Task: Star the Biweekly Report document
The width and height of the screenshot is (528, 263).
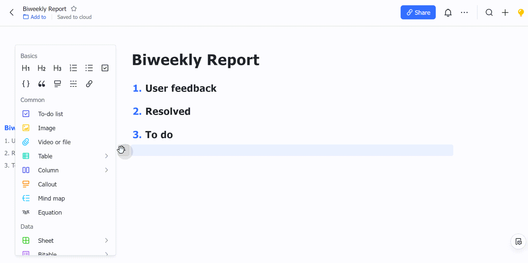Action: coord(74,9)
